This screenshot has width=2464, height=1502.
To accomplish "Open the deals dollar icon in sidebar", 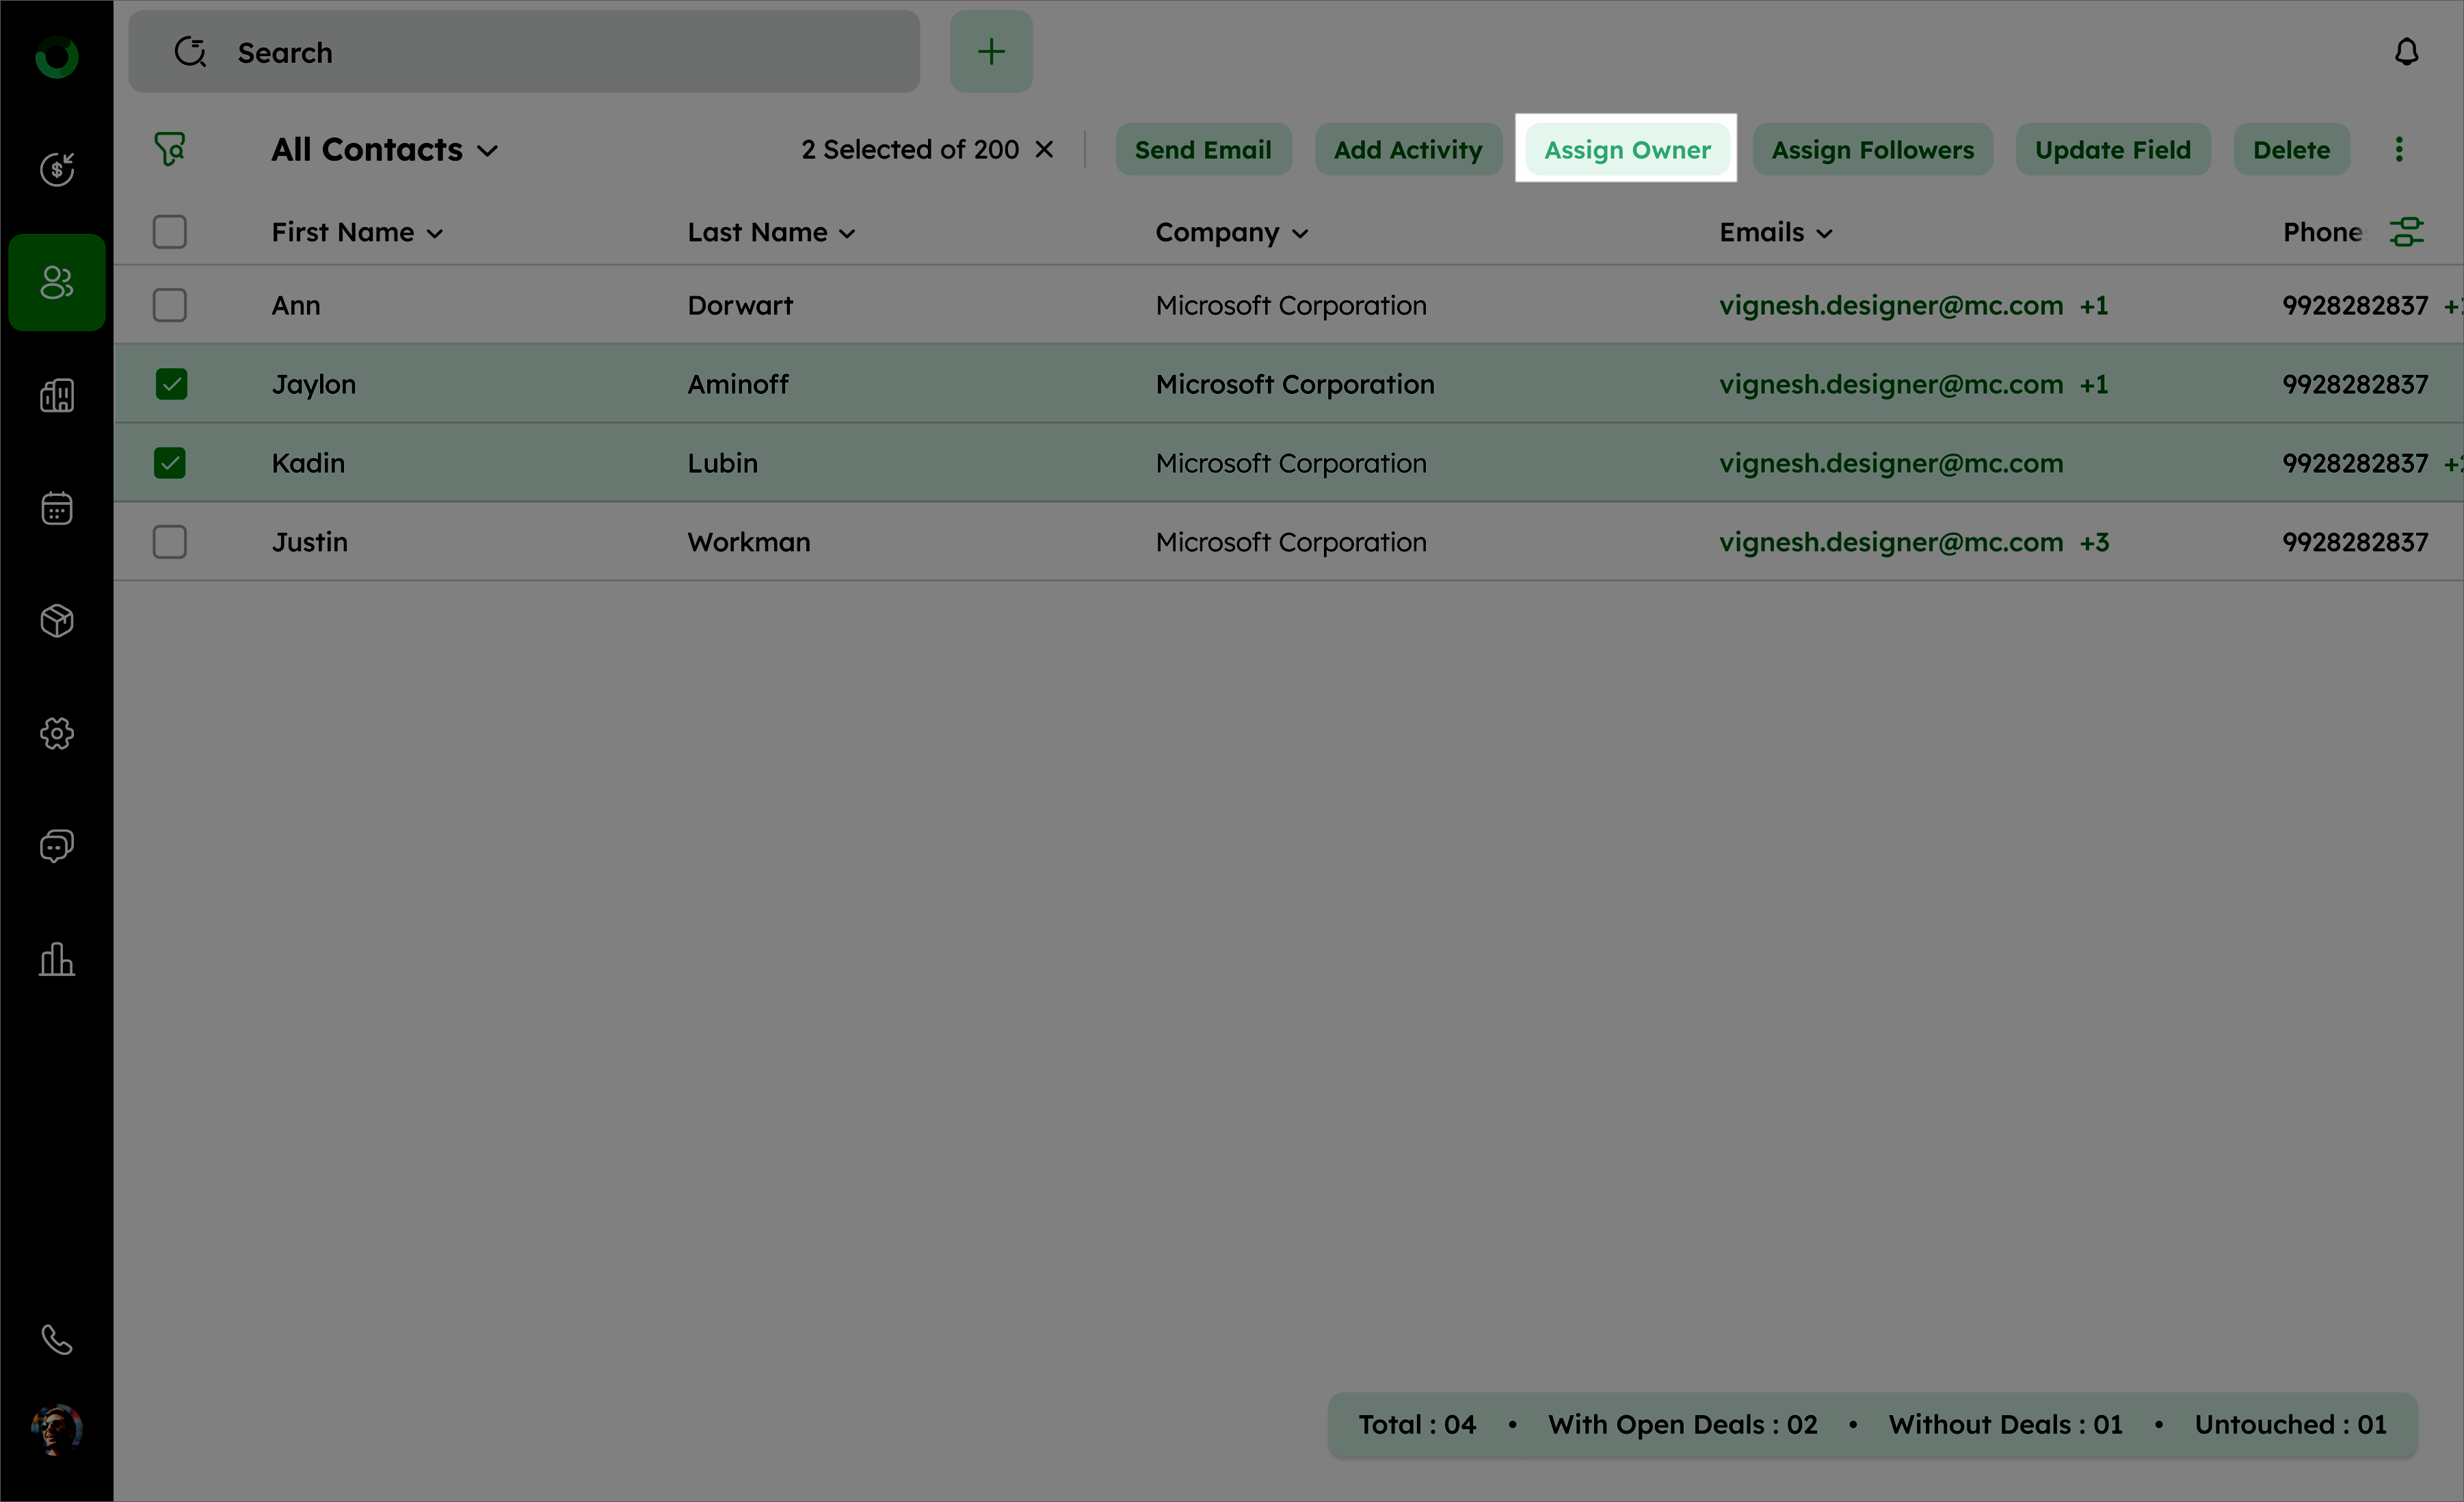I will [57, 169].
